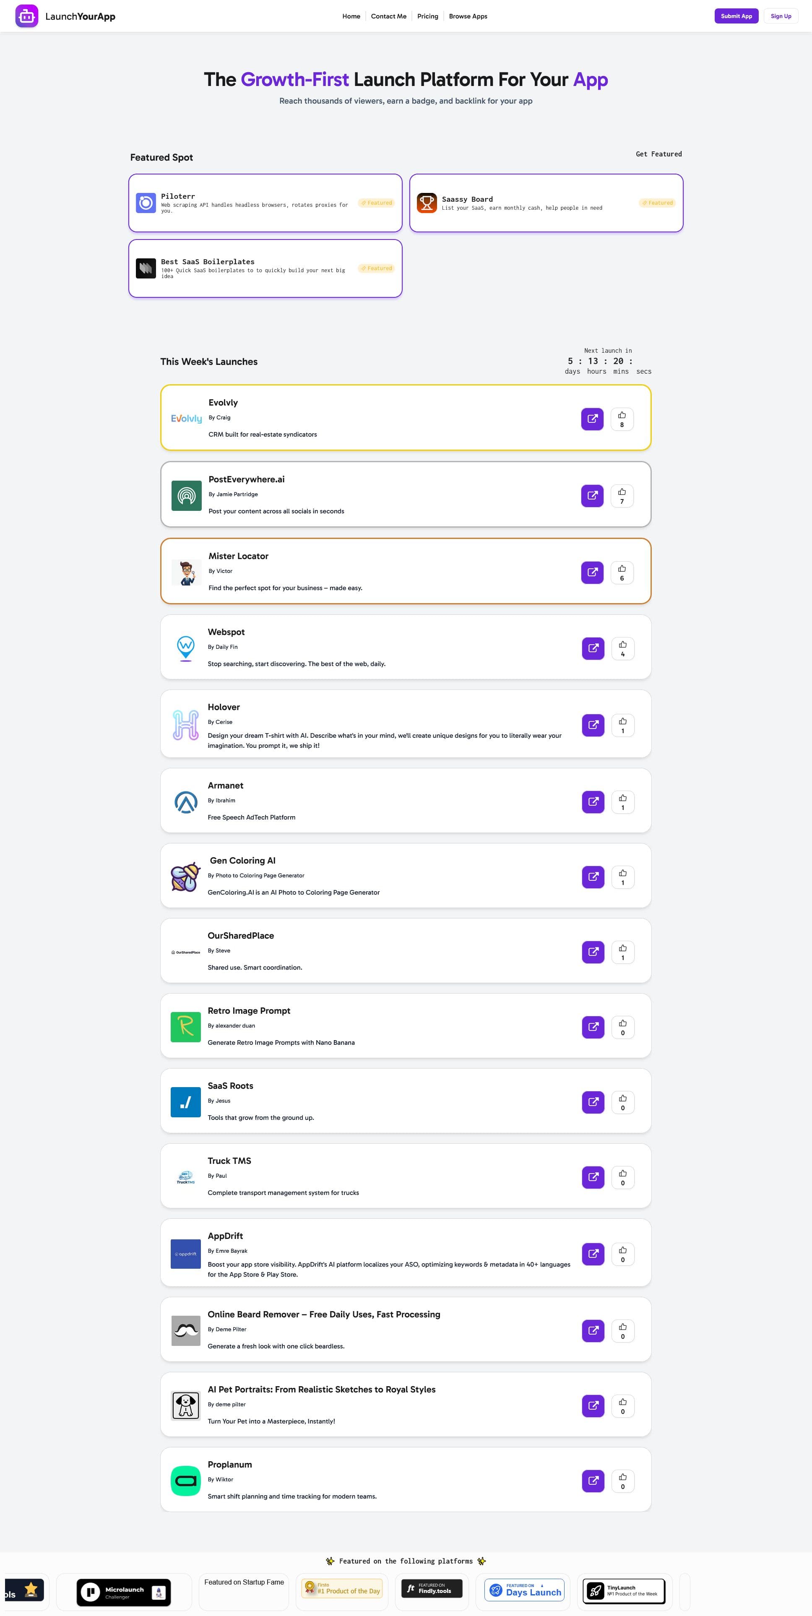The width and height of the screenshot is (812, 1616).
Task: Click the Submit App button
Action: coord(736,16)
